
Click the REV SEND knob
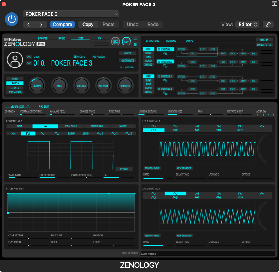click(x=115, y=42)
